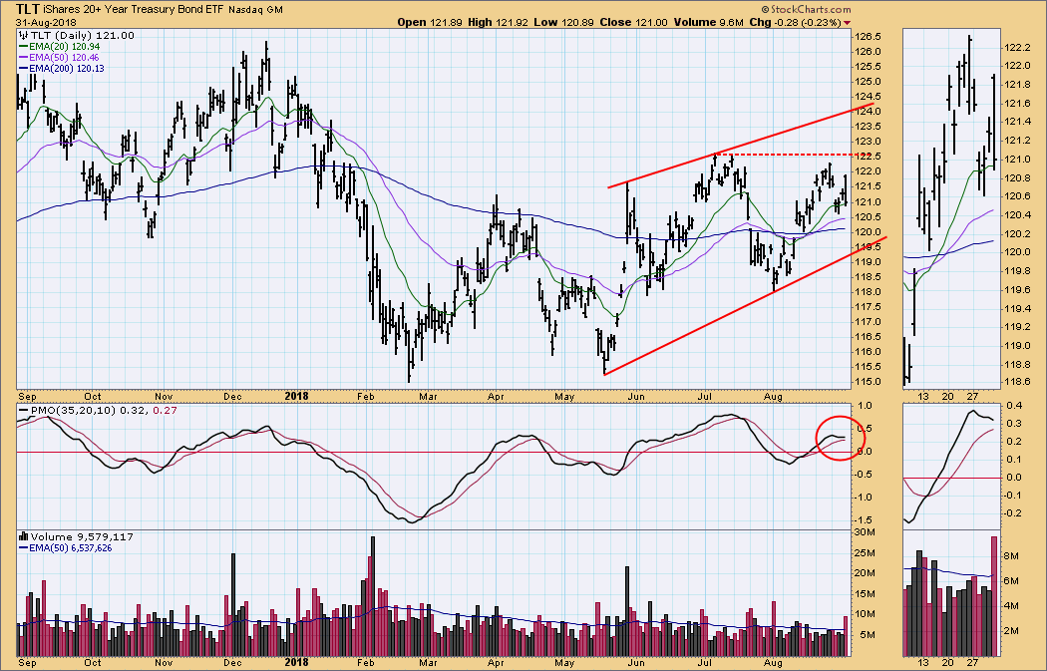Click the 0.4 label on zoomed PMO axis
This screenshot has width=1047, height=671.
tap(1014, 405)
